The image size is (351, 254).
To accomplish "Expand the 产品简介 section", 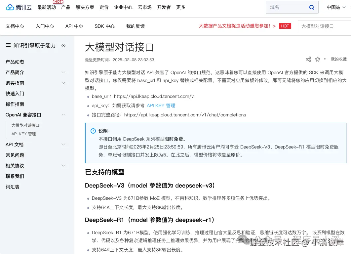I will tap(63, 72).
